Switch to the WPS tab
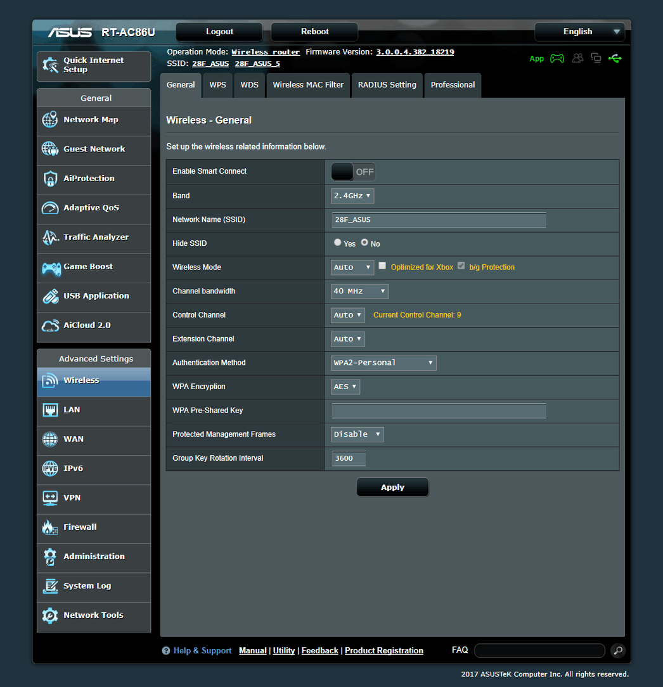 218,85
